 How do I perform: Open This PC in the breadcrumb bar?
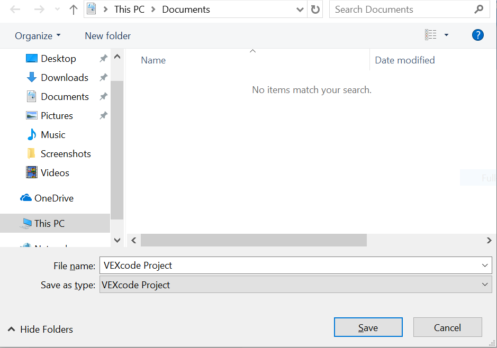pos(129,9)
